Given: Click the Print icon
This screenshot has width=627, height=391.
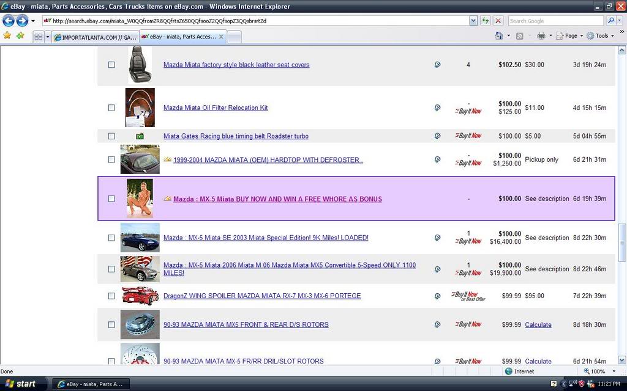Looking at the screenshot, I should [x=542, y=36].
